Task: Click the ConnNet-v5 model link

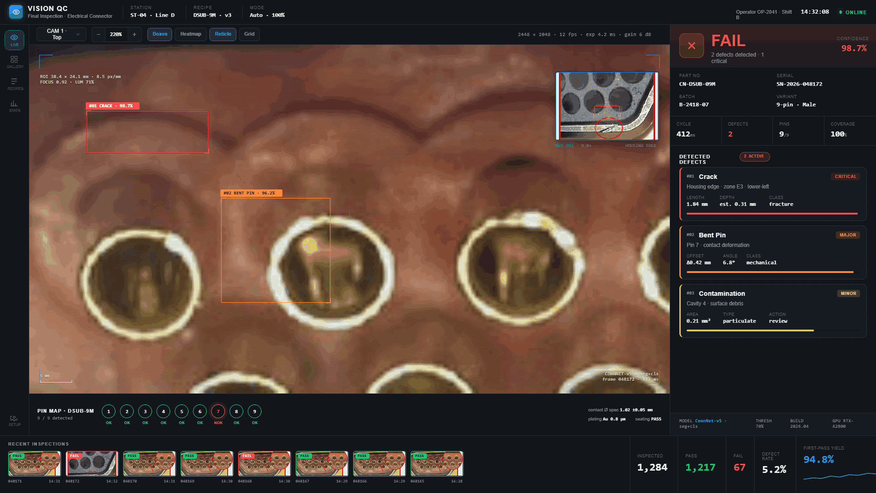Action: coord(708,421)
